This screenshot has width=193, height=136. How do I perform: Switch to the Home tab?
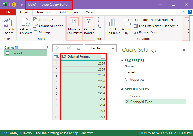click(24, 12)
